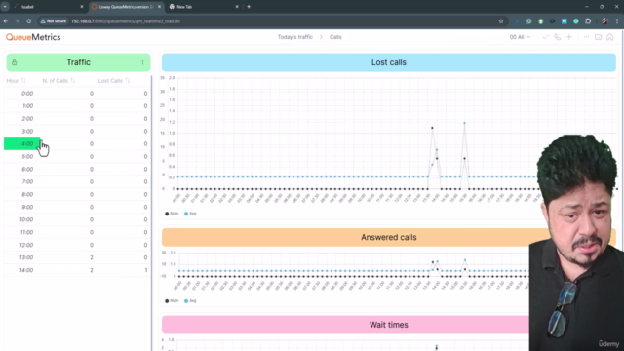
Task: Toggle Avg series in Answered calls legend
Action: [x=190, y=301]
